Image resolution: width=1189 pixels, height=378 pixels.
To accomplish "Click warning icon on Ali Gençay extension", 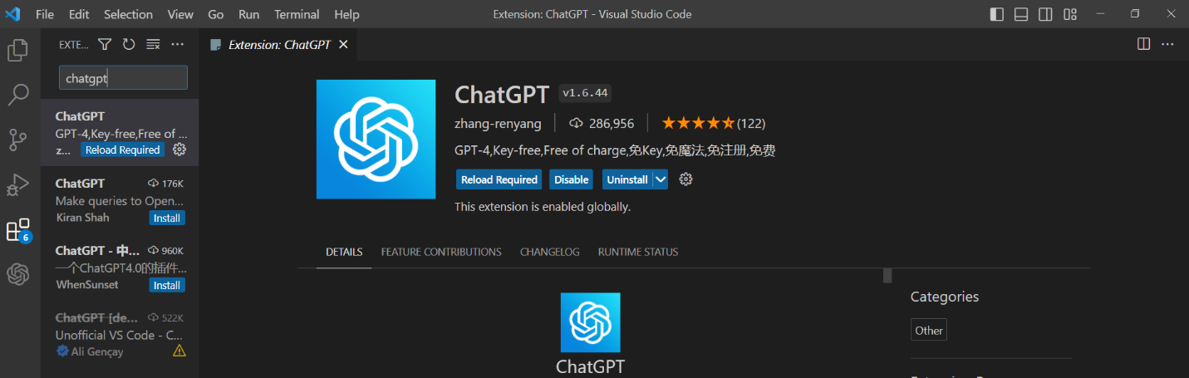I will tap(179, 351).
